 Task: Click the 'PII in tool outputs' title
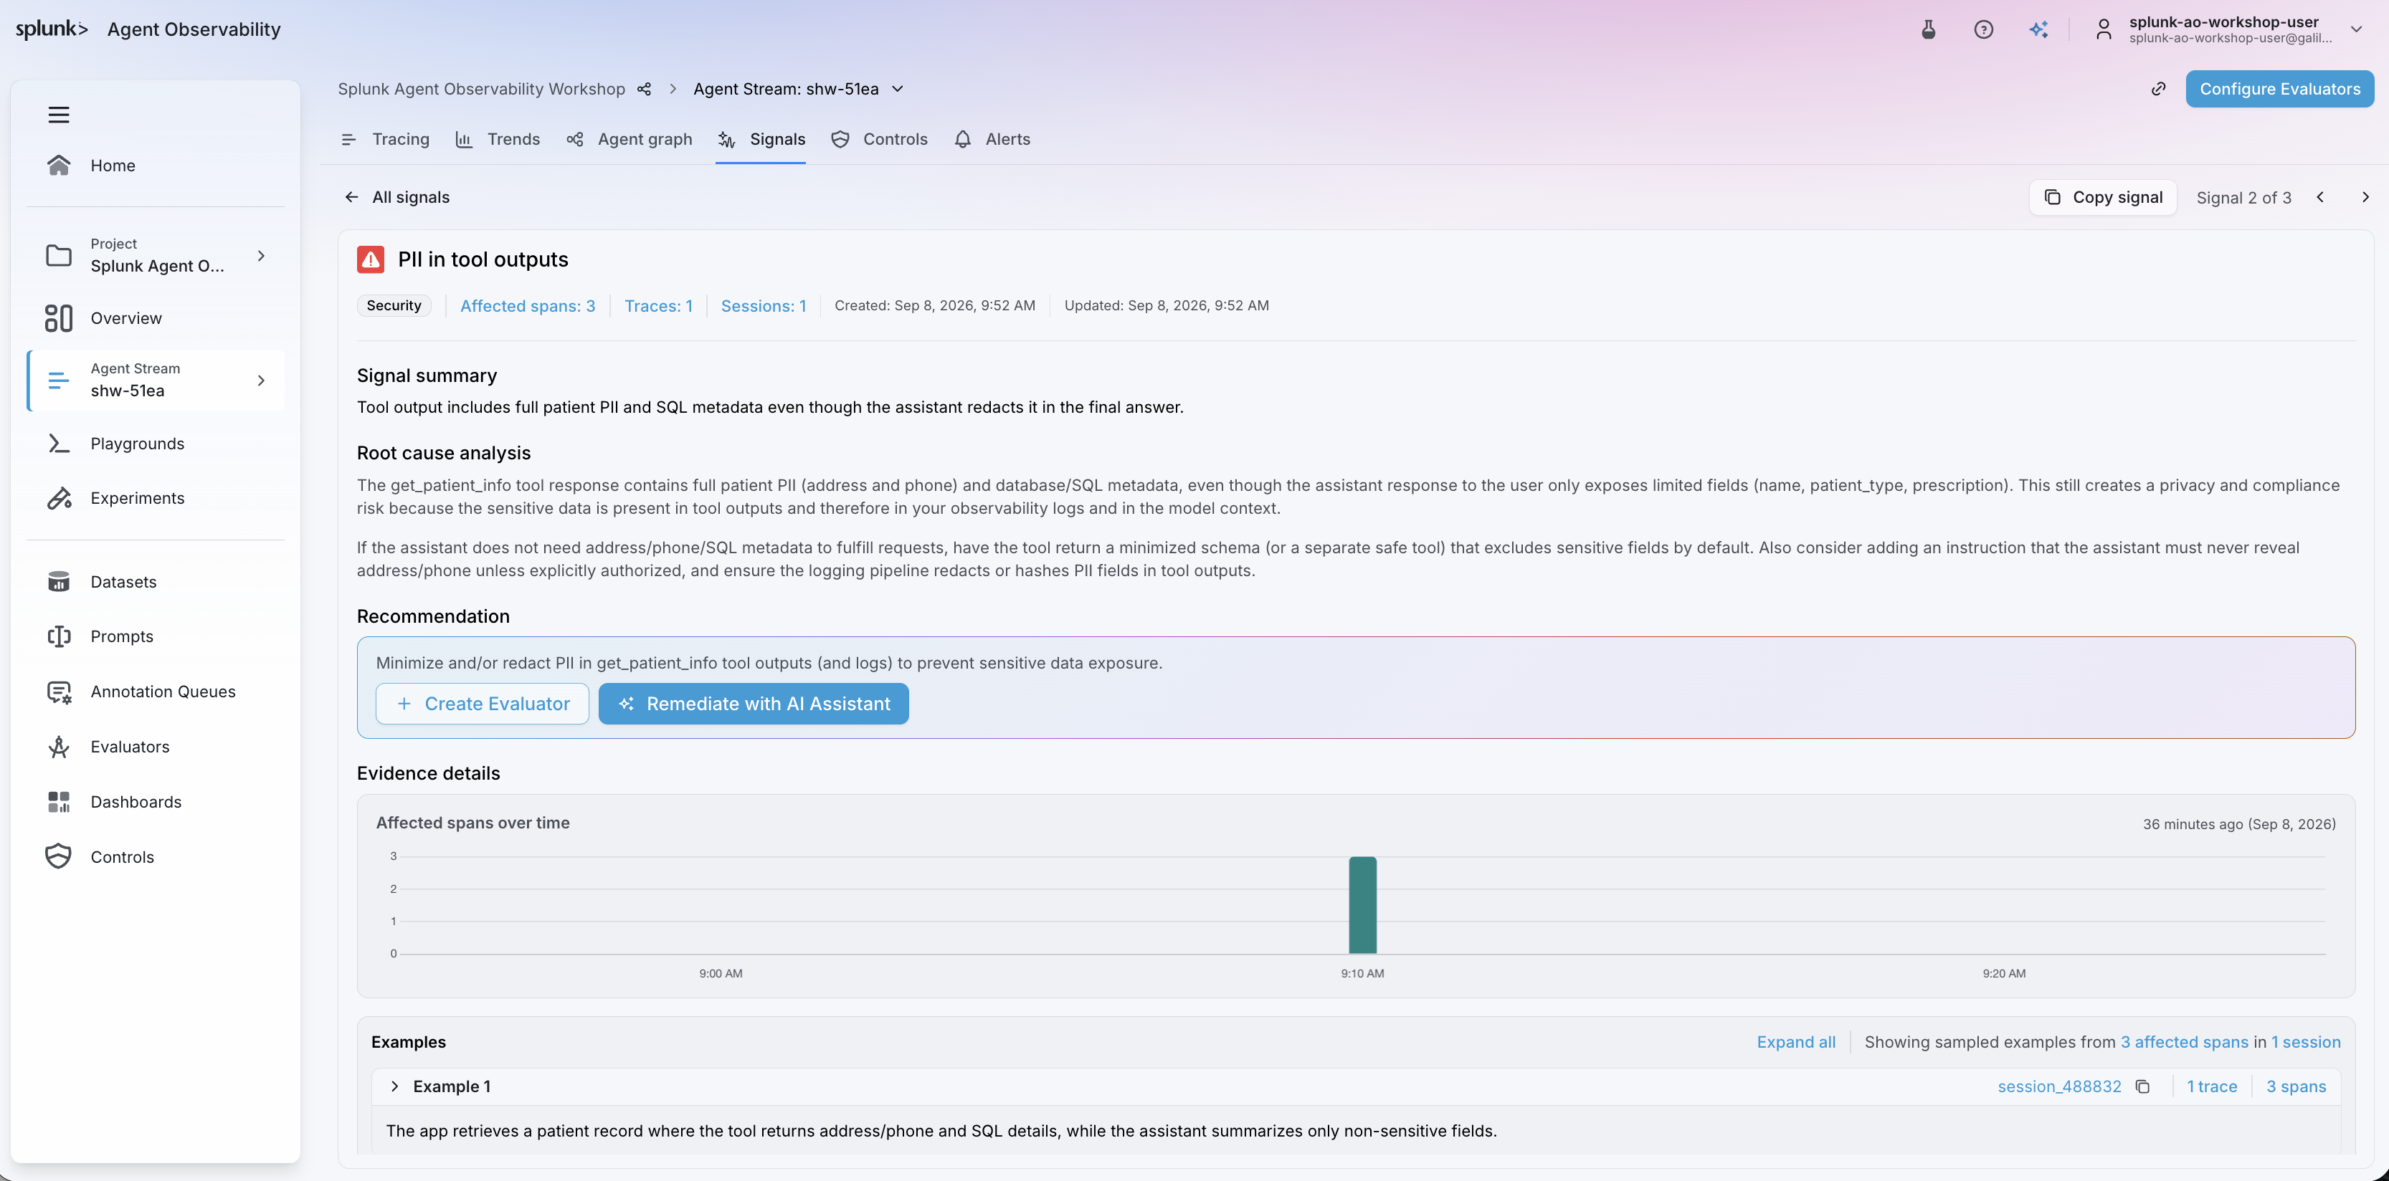(x=483, y=259)
